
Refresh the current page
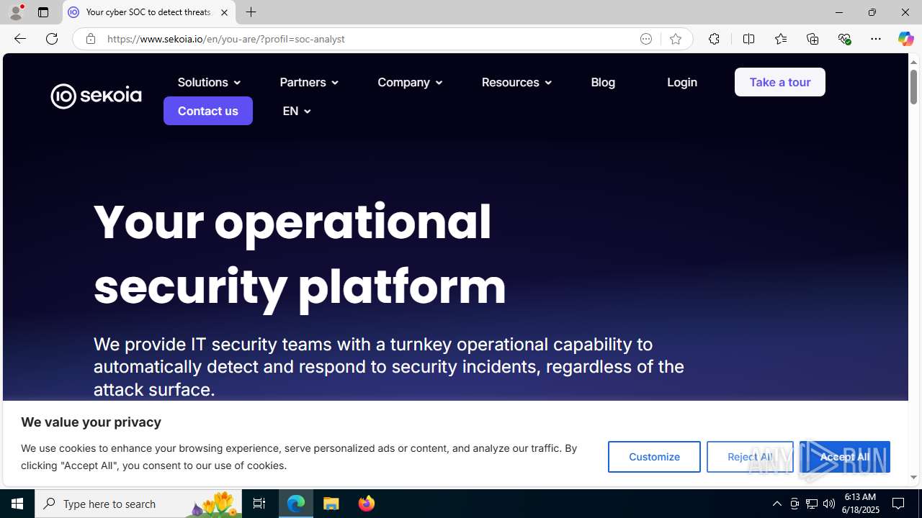pos(52,39)
